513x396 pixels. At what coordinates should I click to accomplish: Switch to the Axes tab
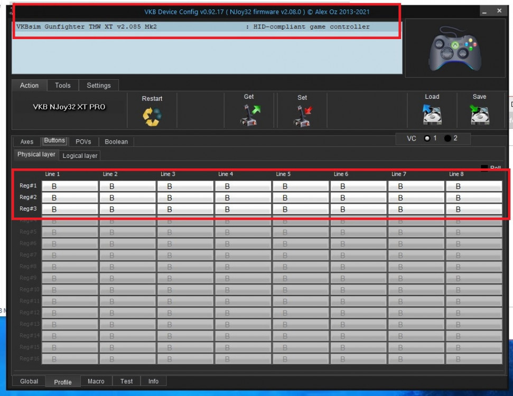pos(26,142)
